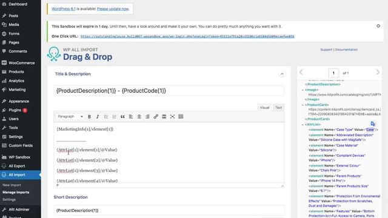
Task: Toggle fullscreen distraction-free mode
Action: (172, 117)
